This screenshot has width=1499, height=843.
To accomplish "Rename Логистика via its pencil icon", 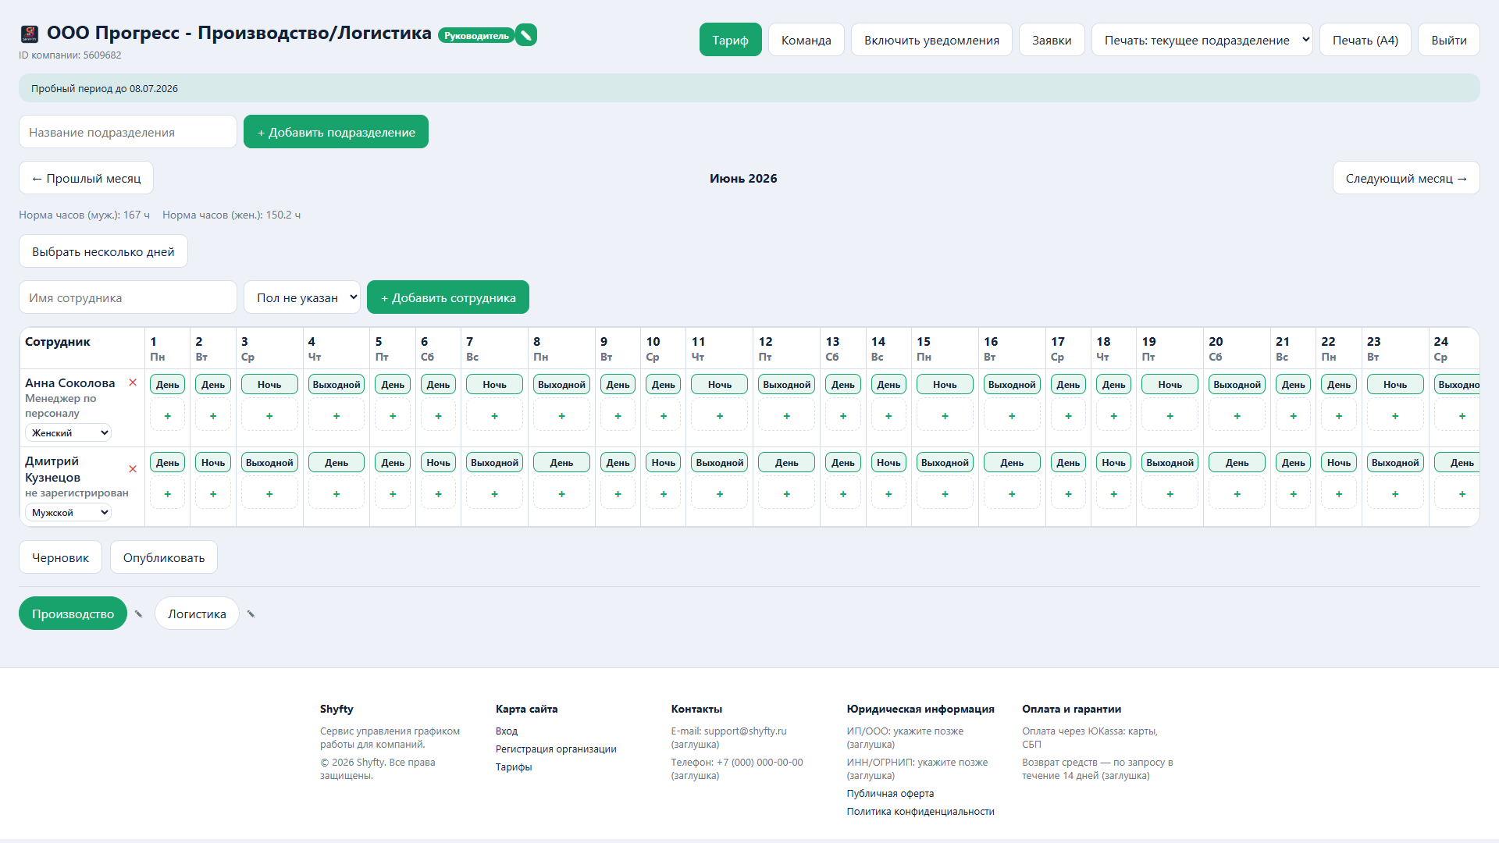I will [x=251, y=614].
